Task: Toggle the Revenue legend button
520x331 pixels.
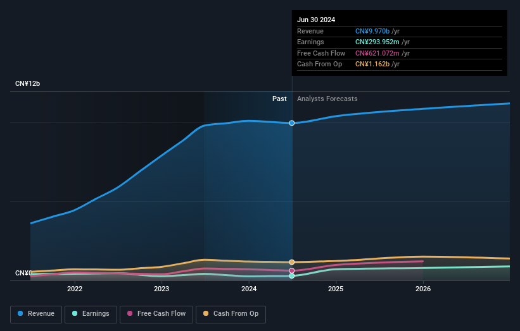Action: pyautogui.click(x=36, y=314)
